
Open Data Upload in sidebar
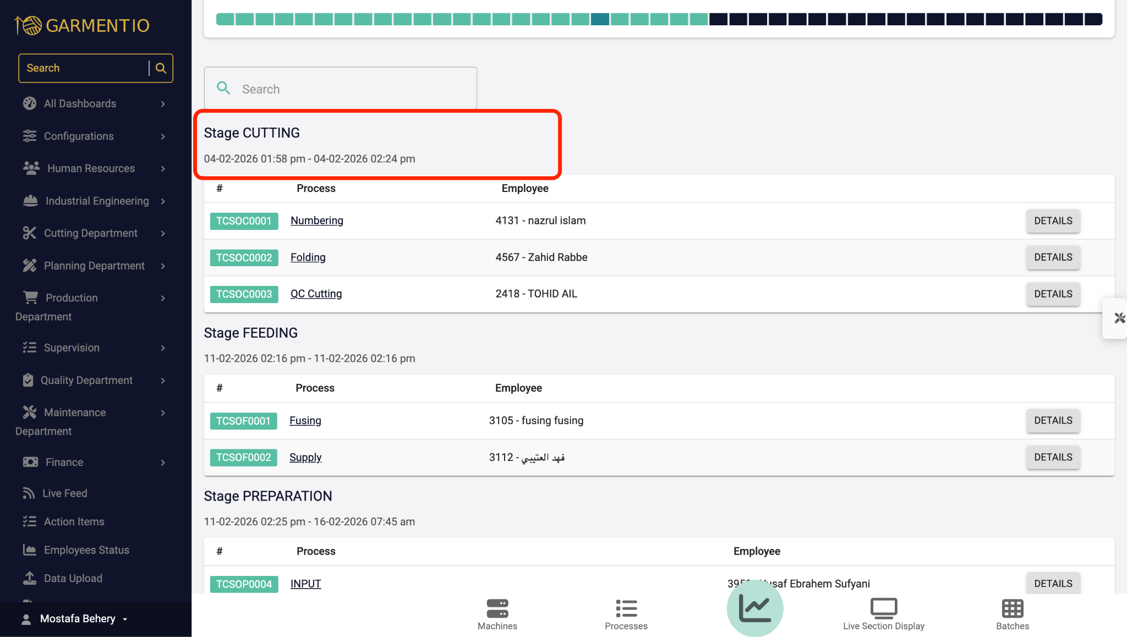tap(73, 578)
